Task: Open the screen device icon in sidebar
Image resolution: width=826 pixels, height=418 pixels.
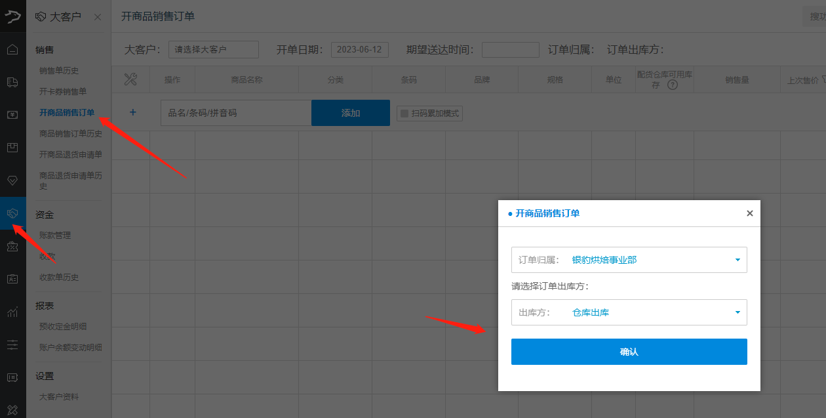Action: pos(12,377)
